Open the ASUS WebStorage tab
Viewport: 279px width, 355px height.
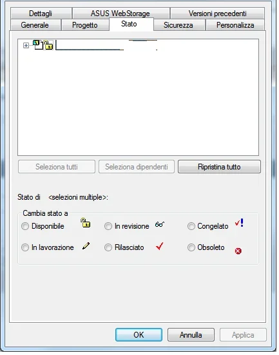[x=120, y=14]
